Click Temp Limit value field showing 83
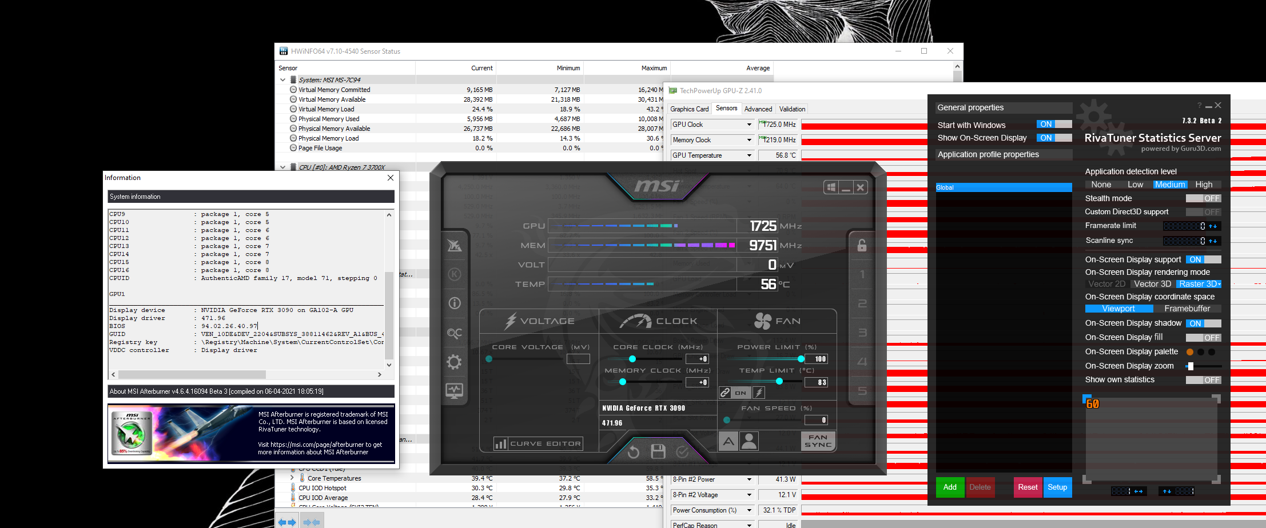 pyautogui.click(x=816, y=382)
